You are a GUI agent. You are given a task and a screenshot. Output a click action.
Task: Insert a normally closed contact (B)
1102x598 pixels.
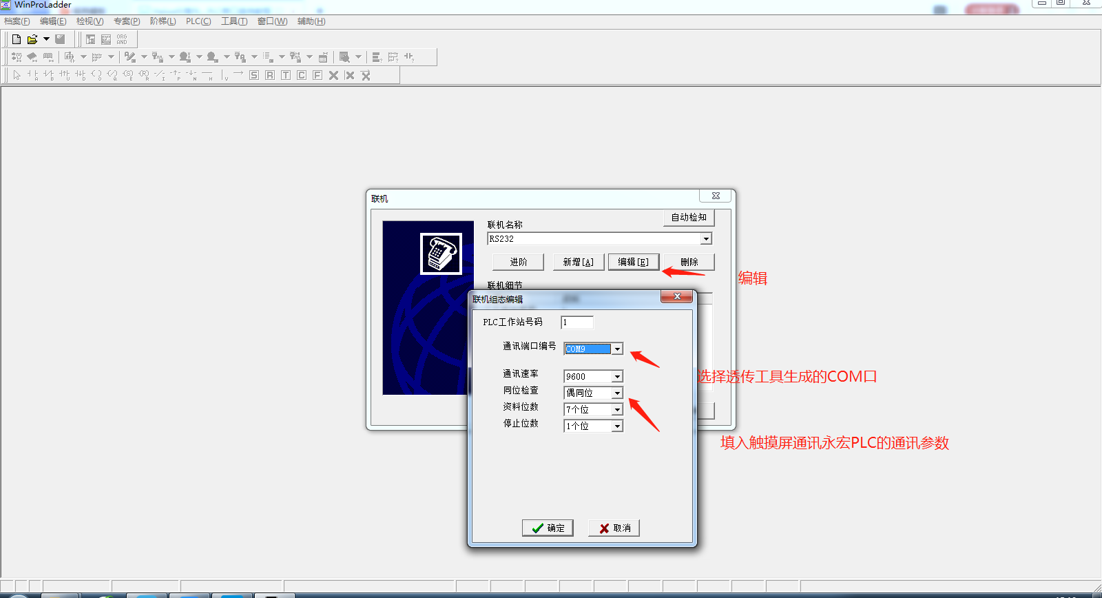(x=48, y=75)
